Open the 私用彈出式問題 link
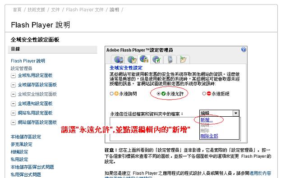This screenshot has width=281, height=178. click(x=26, y=174)
